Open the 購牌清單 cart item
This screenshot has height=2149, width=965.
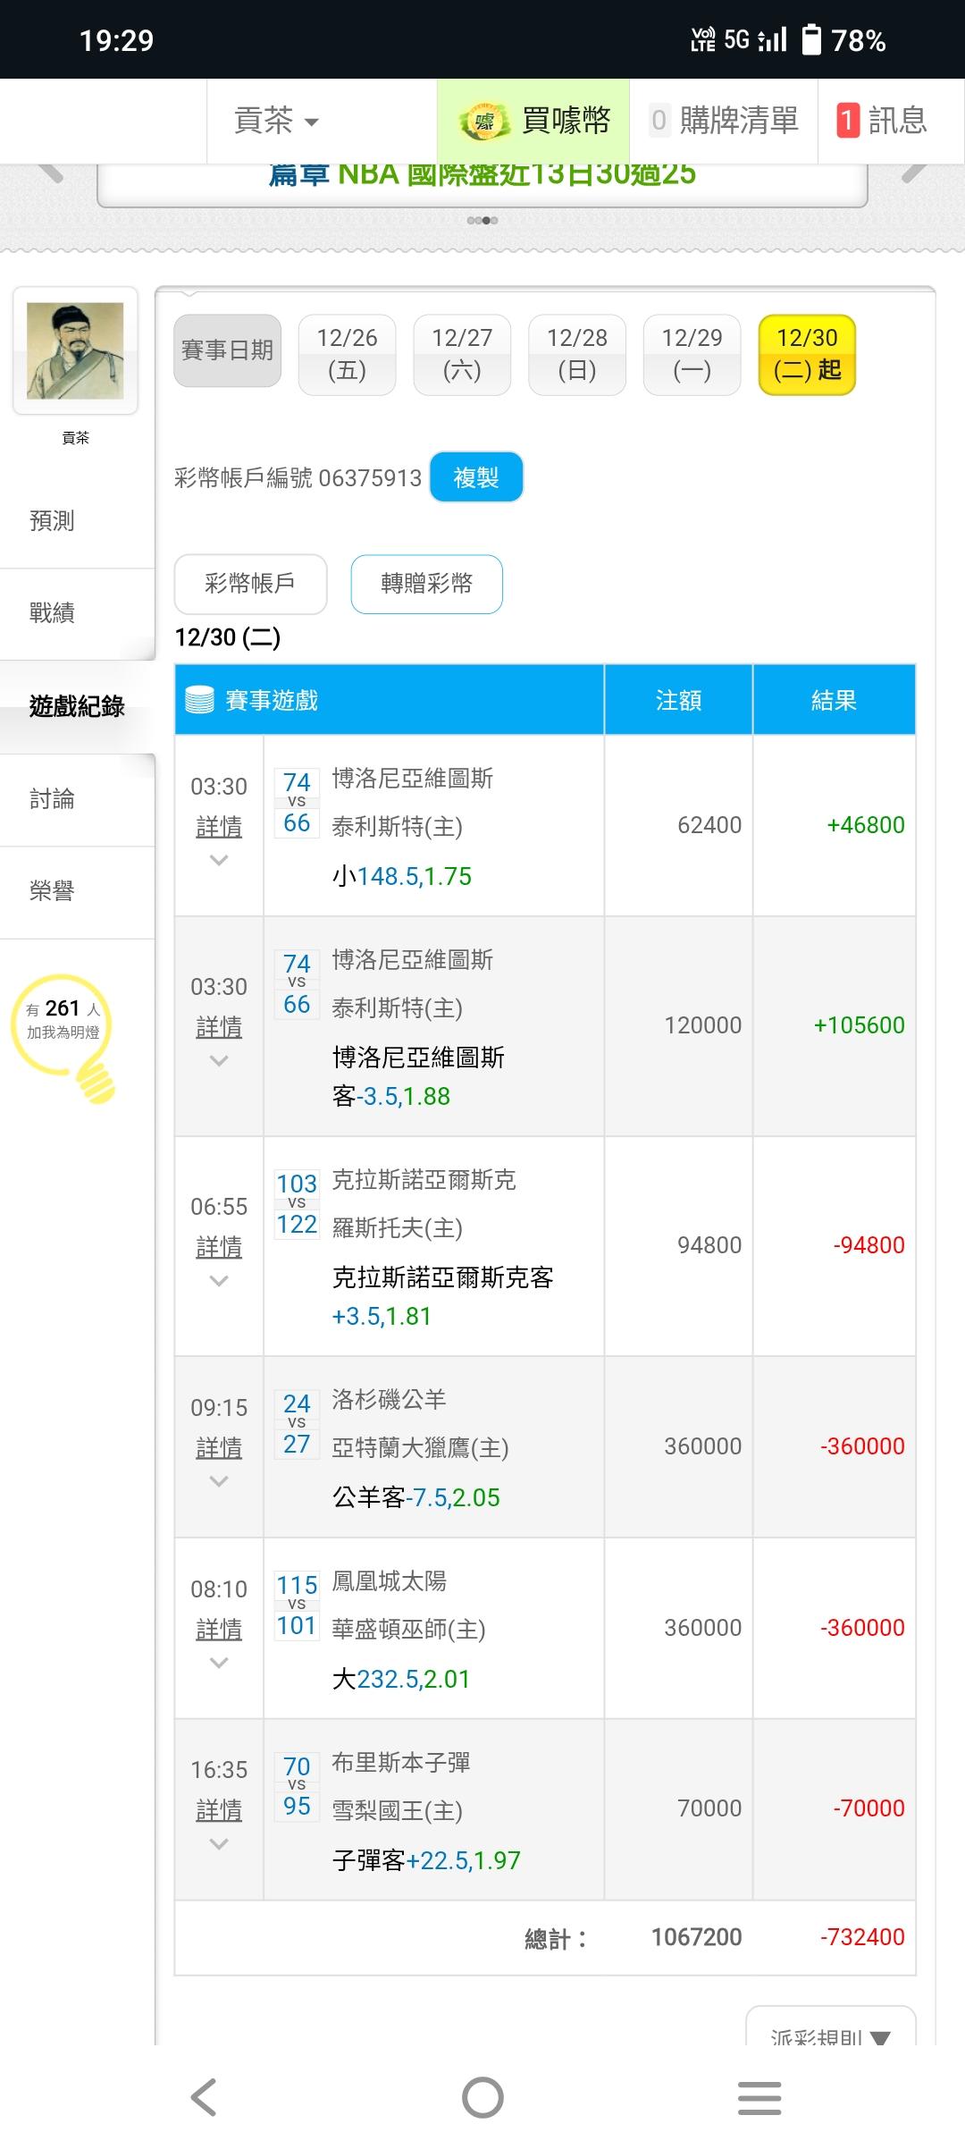tap(724, 121)
